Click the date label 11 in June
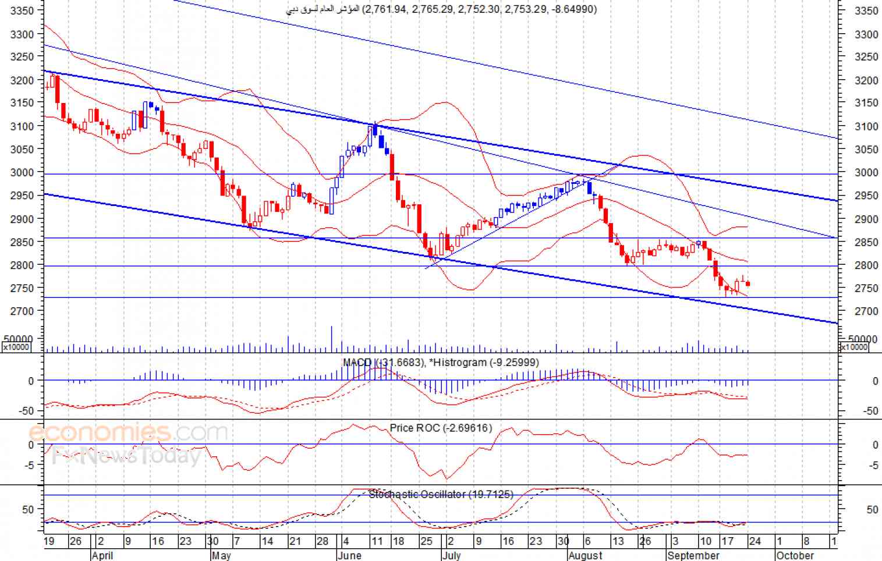 click(x=377, y=542)
